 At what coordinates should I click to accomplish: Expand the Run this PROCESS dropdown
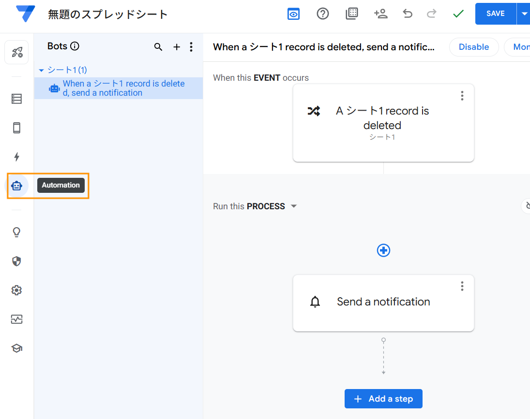coord(293,206)
